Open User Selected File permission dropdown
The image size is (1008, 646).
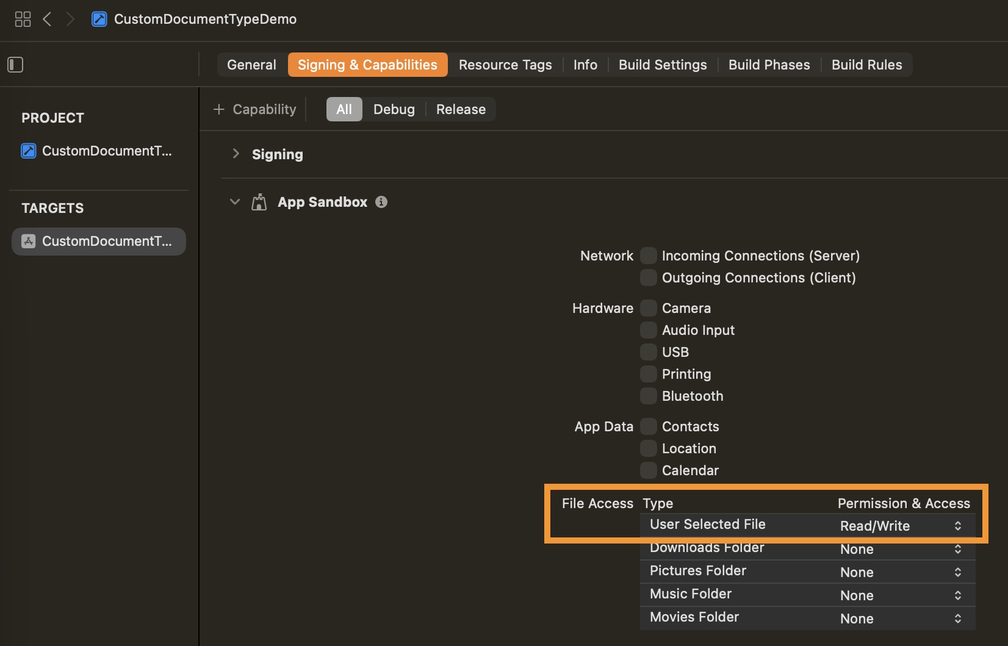pos(901,526)
